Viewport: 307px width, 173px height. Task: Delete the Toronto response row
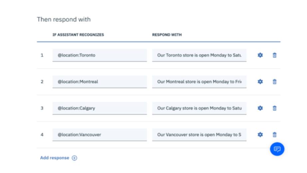[x=274, y=55]
